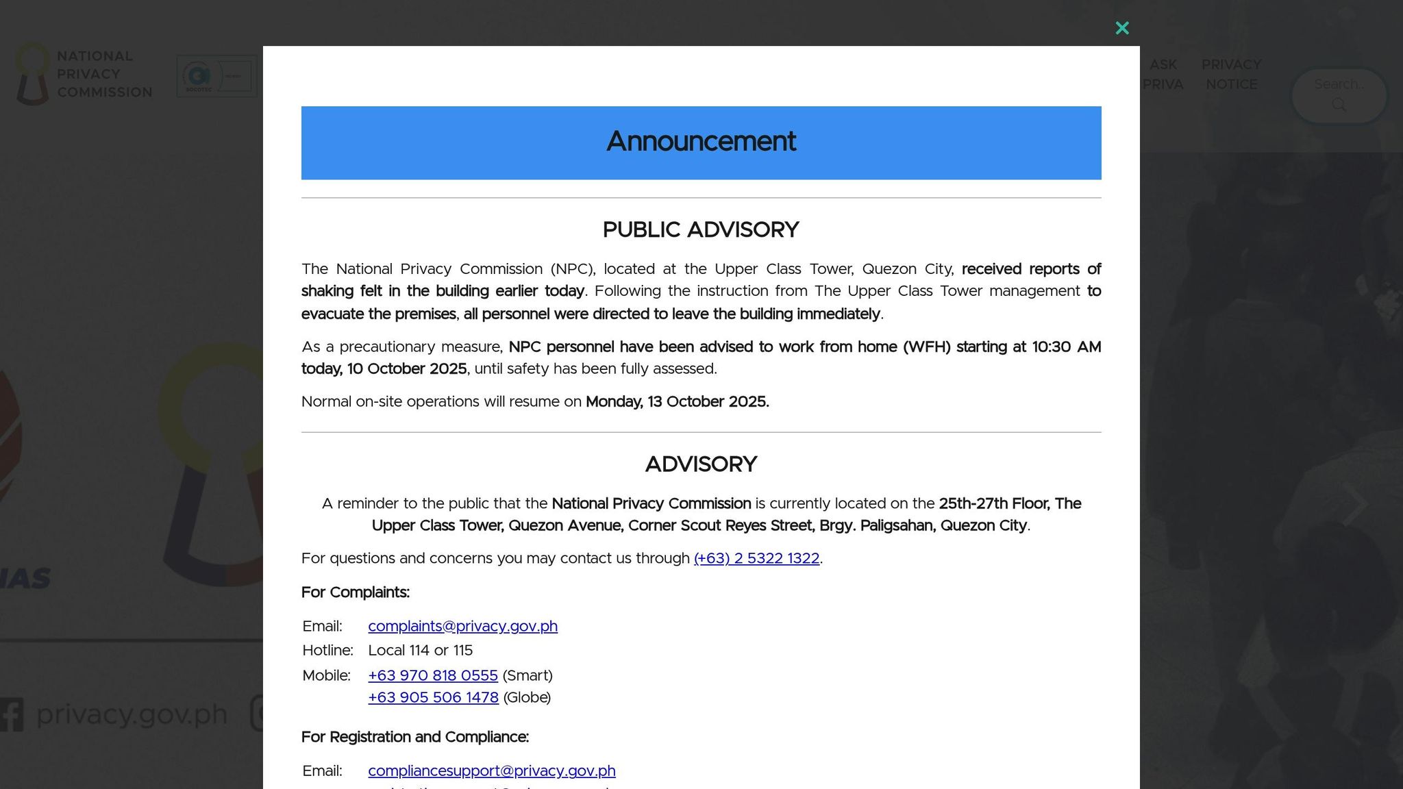The height and width of the screenshot is (789, 1403).
Task: Open the ASK PRIVA menu item
Action: coord(1163,74)
